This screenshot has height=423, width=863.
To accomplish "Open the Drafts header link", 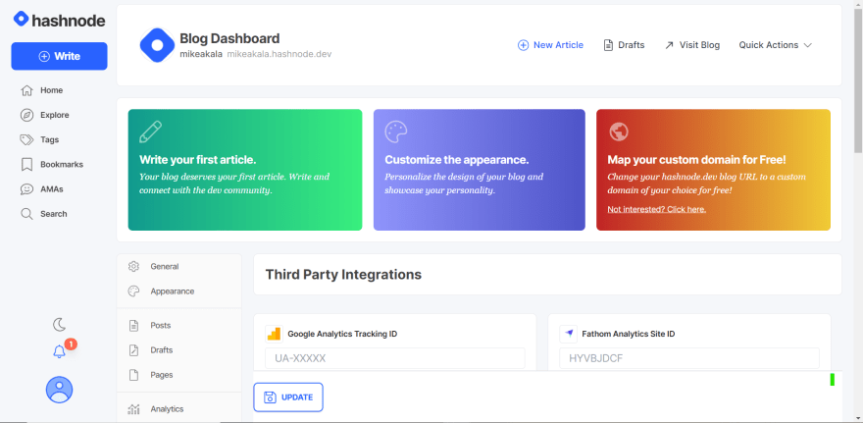I will coord(624,45).
